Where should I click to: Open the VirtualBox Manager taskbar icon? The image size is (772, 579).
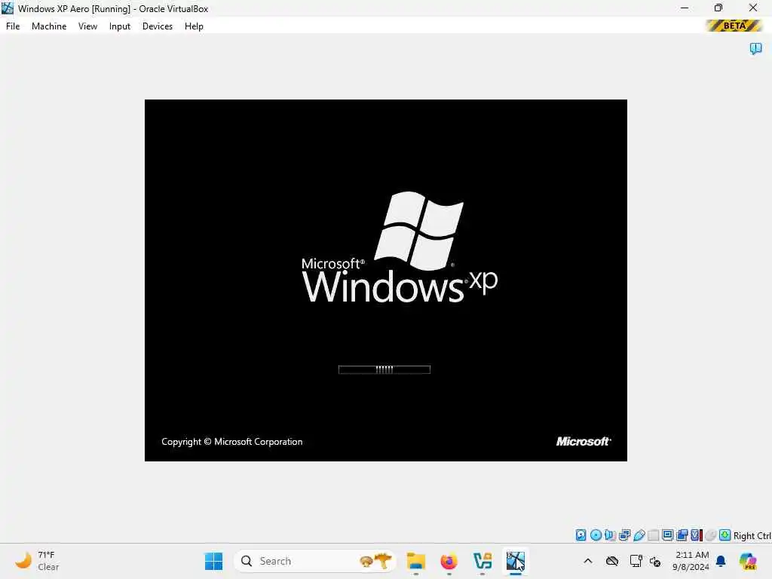(482, 561)
